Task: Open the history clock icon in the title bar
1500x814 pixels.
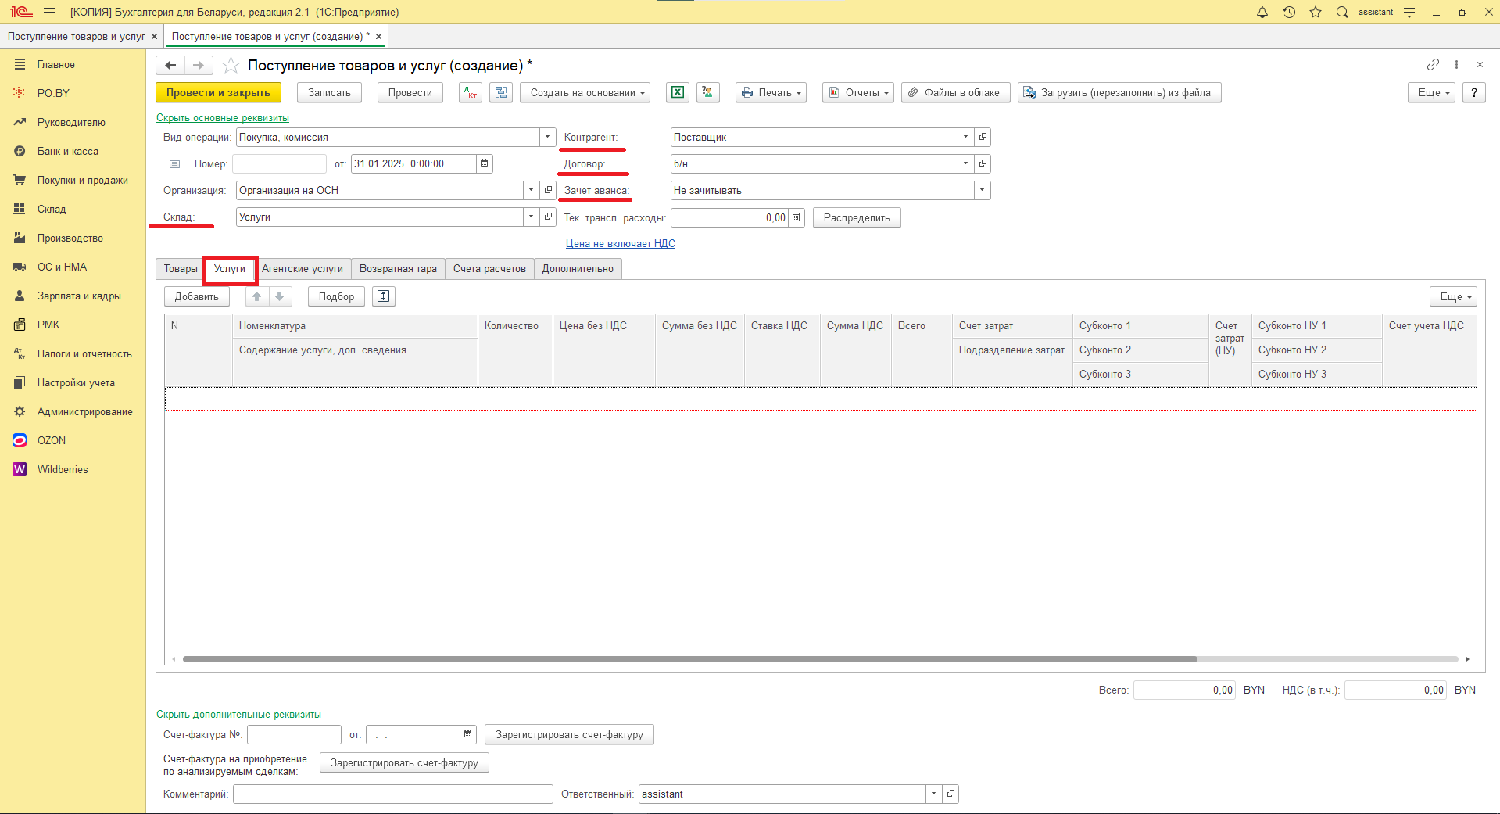Action: coord(1289,12)
